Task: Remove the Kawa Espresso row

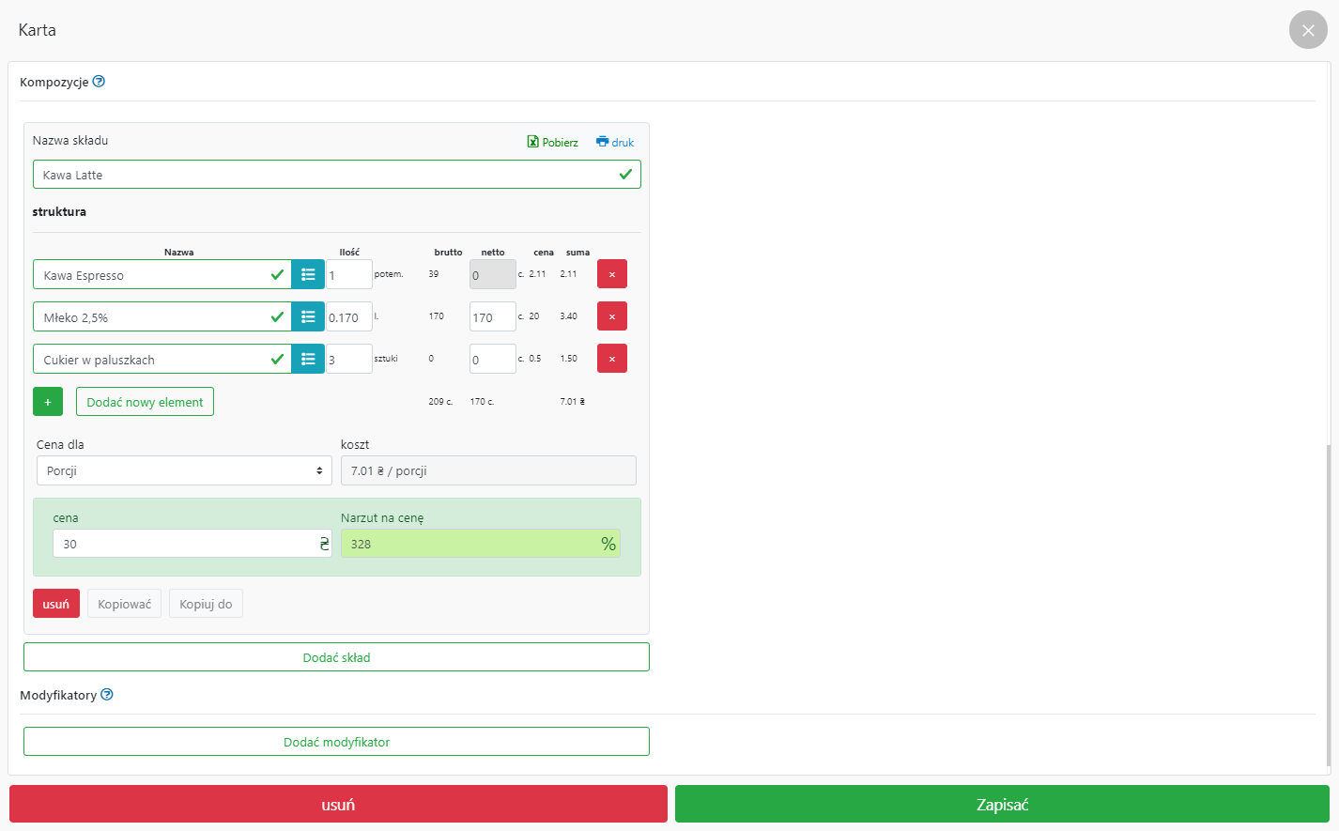Action: point(612,274)
